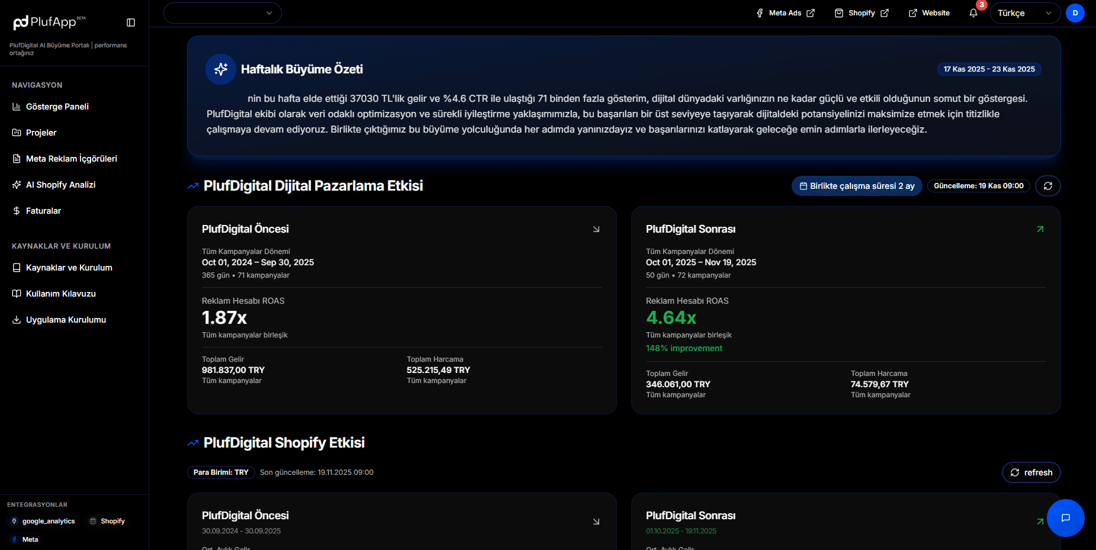Click the Shopify Etkisi refresh button

click(1031, 472)
